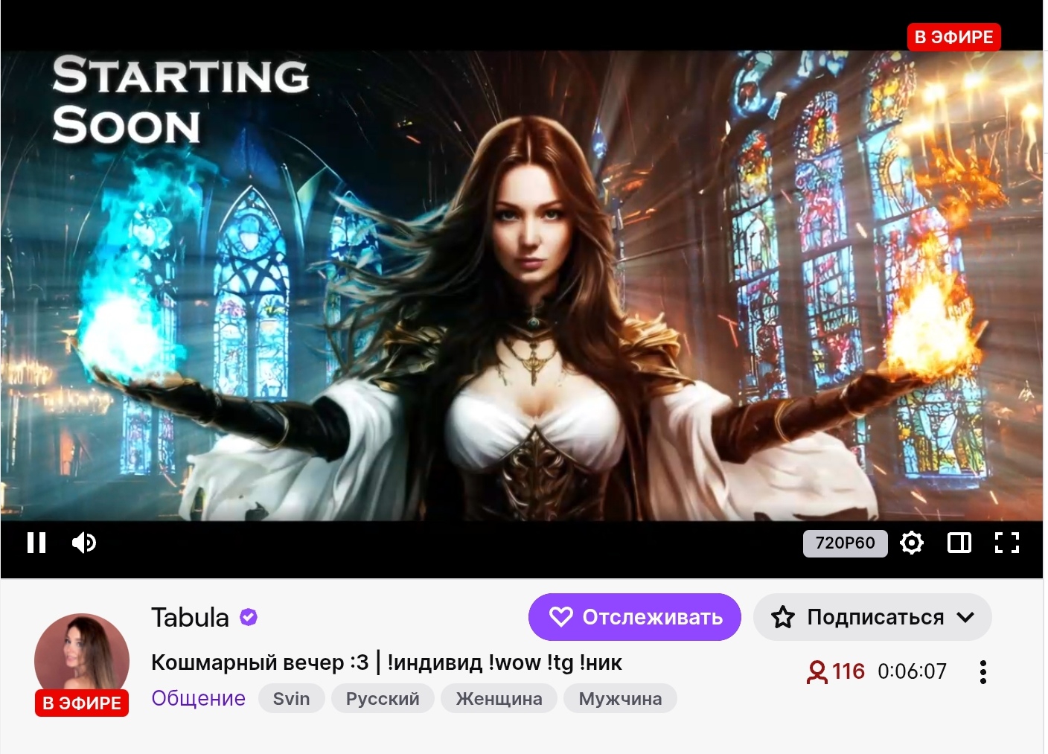Toggle theater mode icon
The image size is (1048, 754).
(959, 543)
